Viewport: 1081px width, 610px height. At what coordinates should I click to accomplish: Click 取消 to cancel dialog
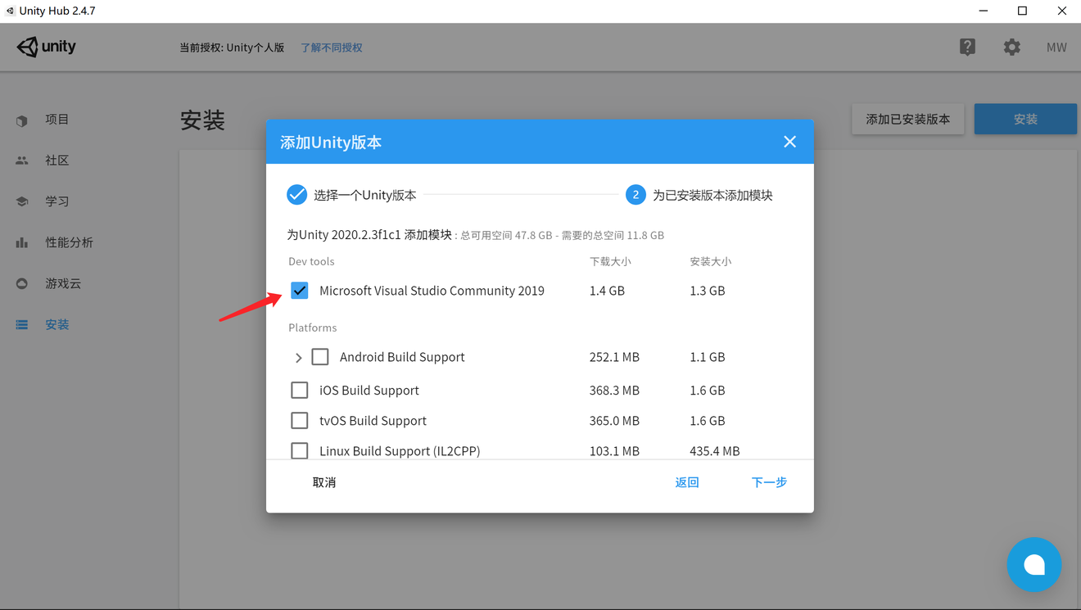324,482
